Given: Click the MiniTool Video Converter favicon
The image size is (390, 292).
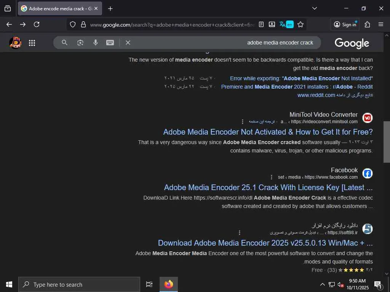Looking at the screenshot, I should (x=368, y=118).
